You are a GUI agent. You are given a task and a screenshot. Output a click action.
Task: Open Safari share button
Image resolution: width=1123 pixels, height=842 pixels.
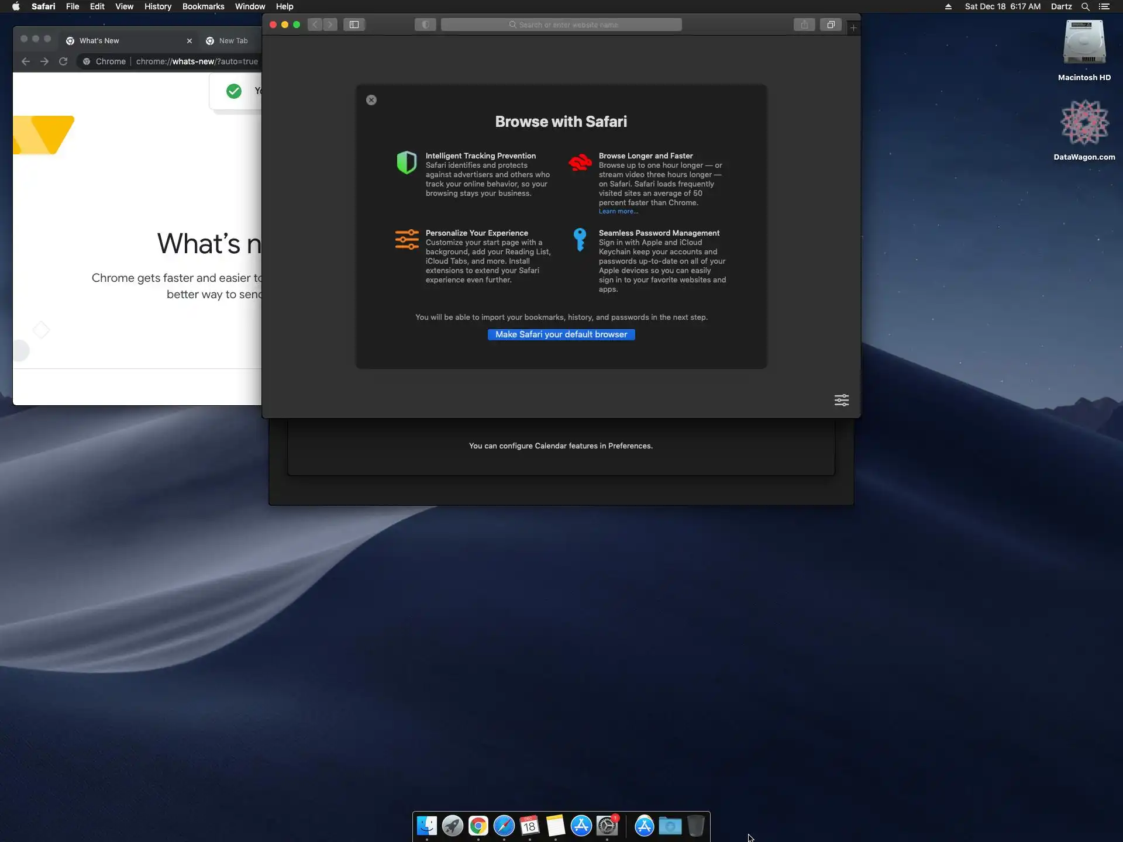click(804, 25)
